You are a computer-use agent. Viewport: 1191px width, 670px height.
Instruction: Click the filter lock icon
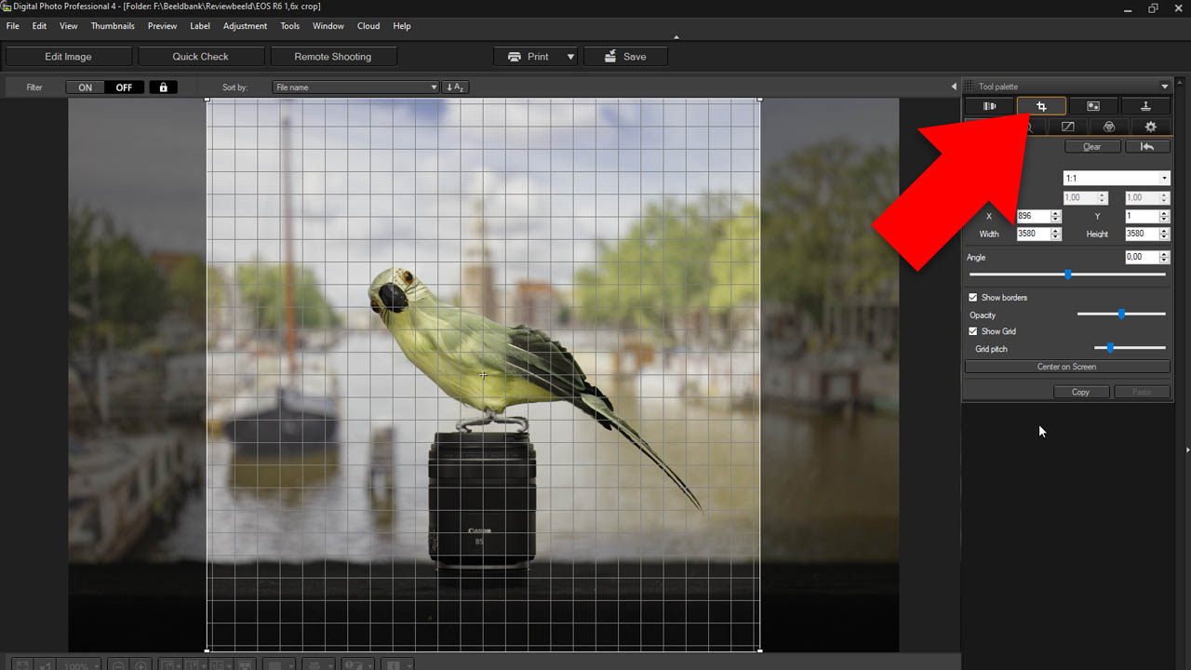tap(164, 87)
